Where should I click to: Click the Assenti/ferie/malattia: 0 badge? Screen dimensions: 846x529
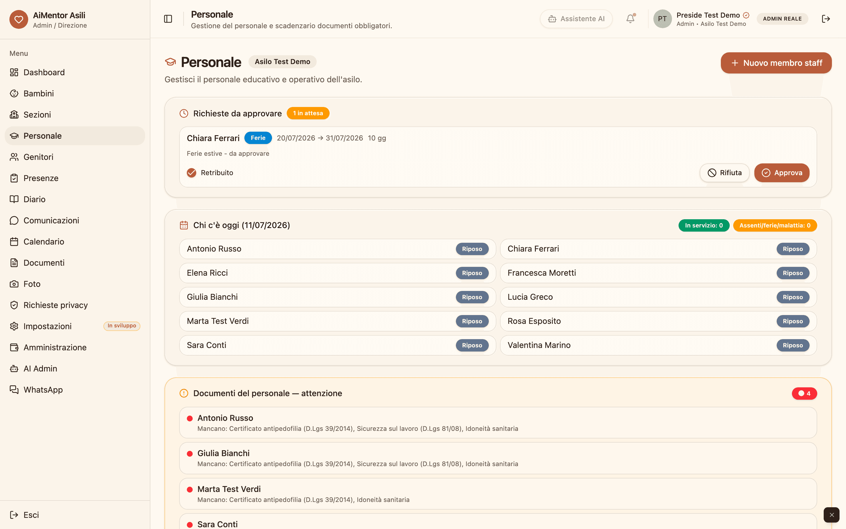click(775, 225)
